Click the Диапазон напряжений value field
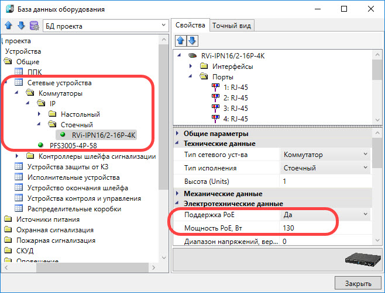 325,241
